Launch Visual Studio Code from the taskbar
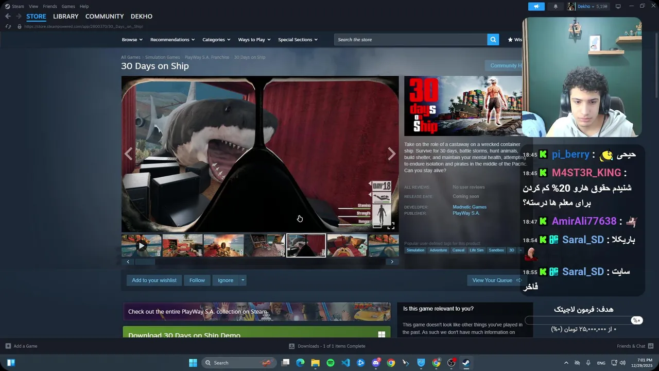The width and height of the screenshot is (659, 371). [345, 363]
